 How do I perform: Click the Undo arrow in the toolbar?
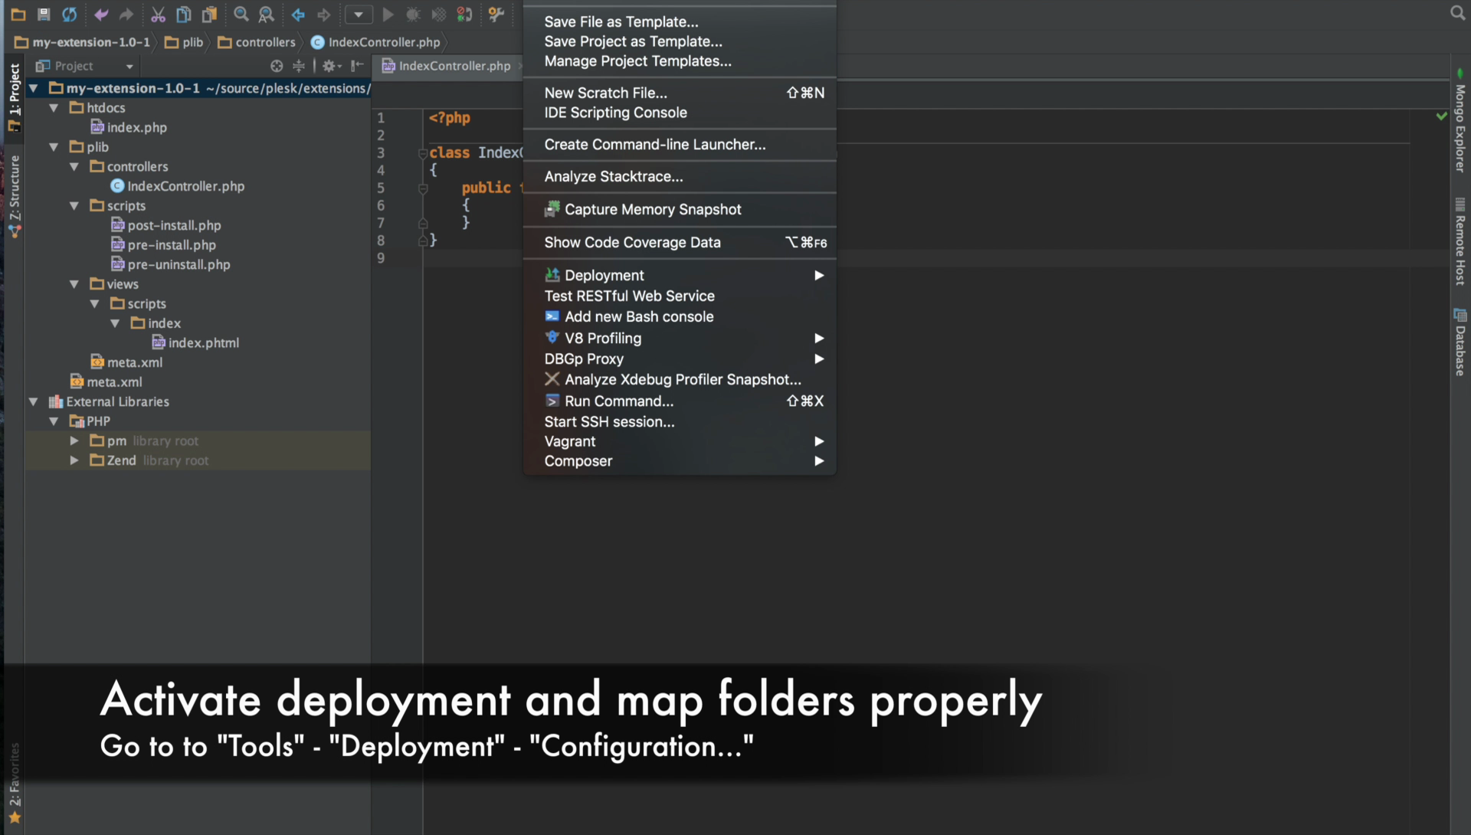click(100, 15)
